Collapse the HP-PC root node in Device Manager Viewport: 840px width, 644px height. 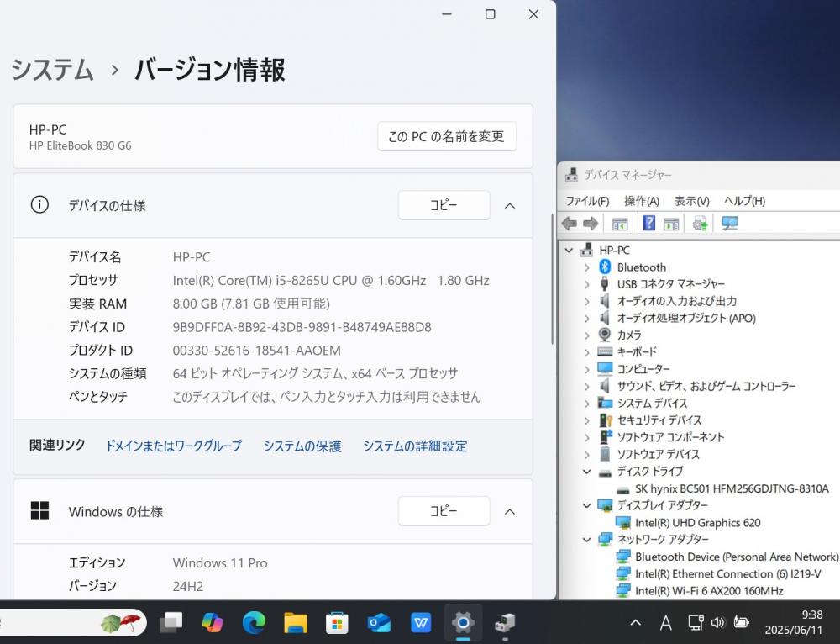569,250
